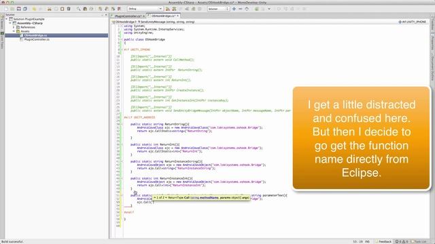Collapse the Solution PluginExample tree node
Screen dimensions: 435x244
(7, 19)
